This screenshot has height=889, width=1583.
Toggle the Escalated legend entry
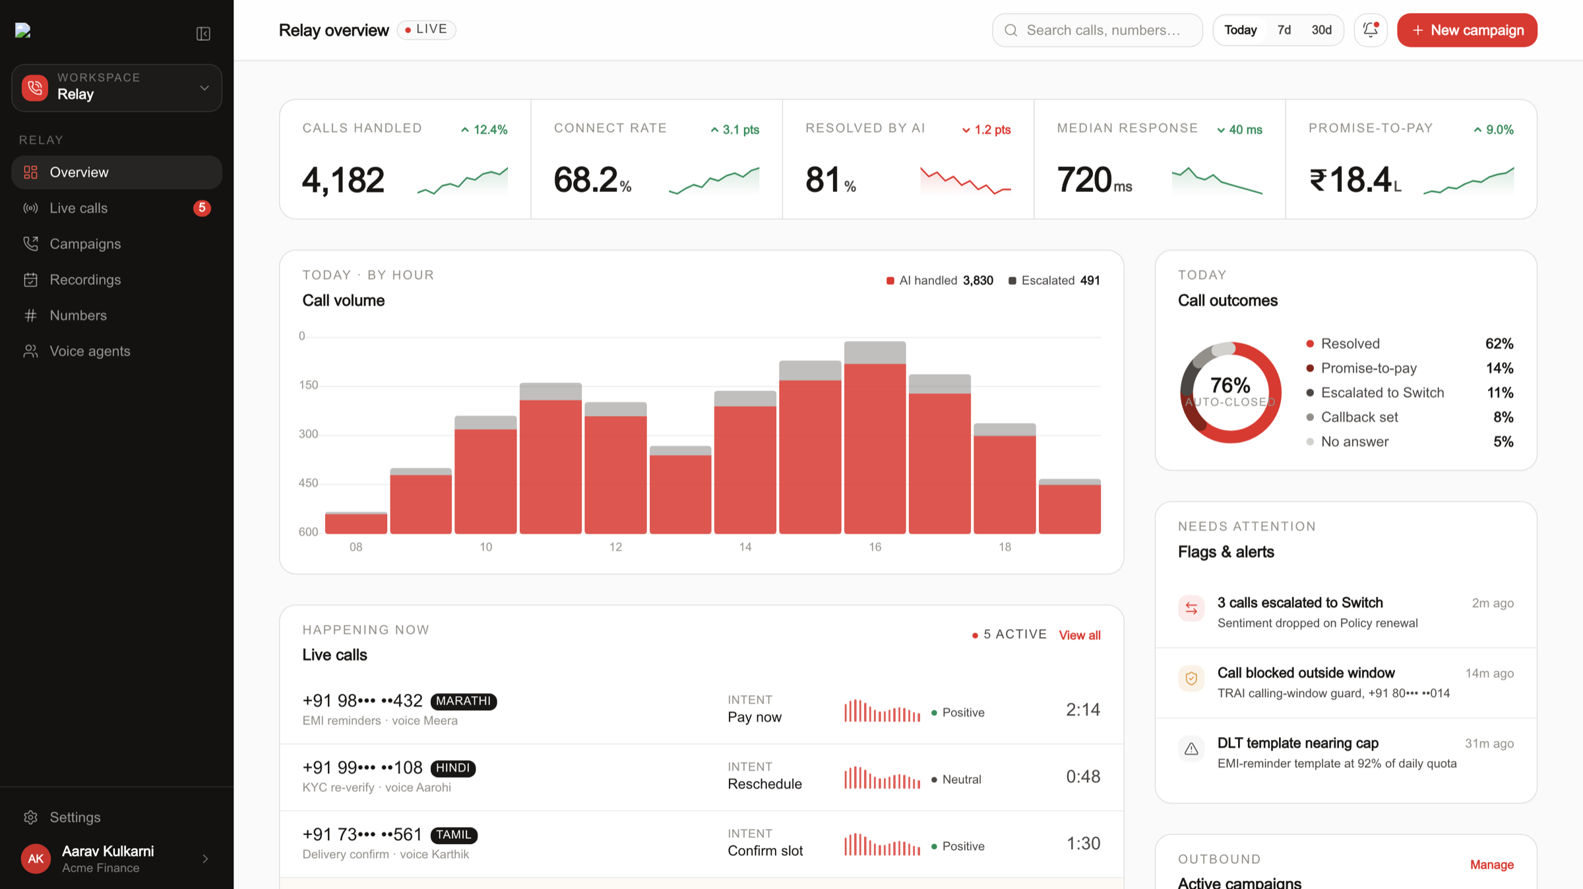[x=1054, y=280]
